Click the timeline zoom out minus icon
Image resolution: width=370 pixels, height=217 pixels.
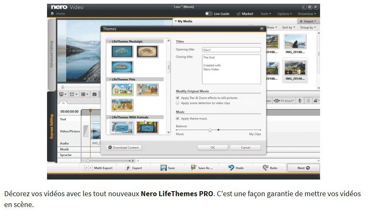(x=84, y=161)
